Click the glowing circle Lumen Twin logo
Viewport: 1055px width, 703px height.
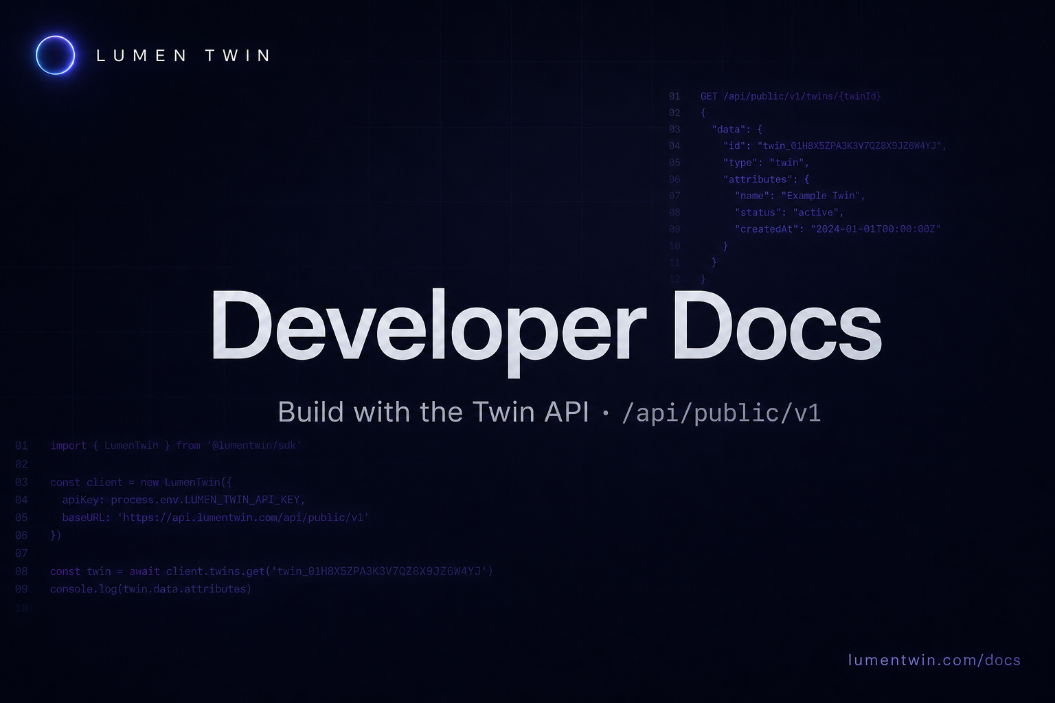pyautogui.click(x=55, y=55)
